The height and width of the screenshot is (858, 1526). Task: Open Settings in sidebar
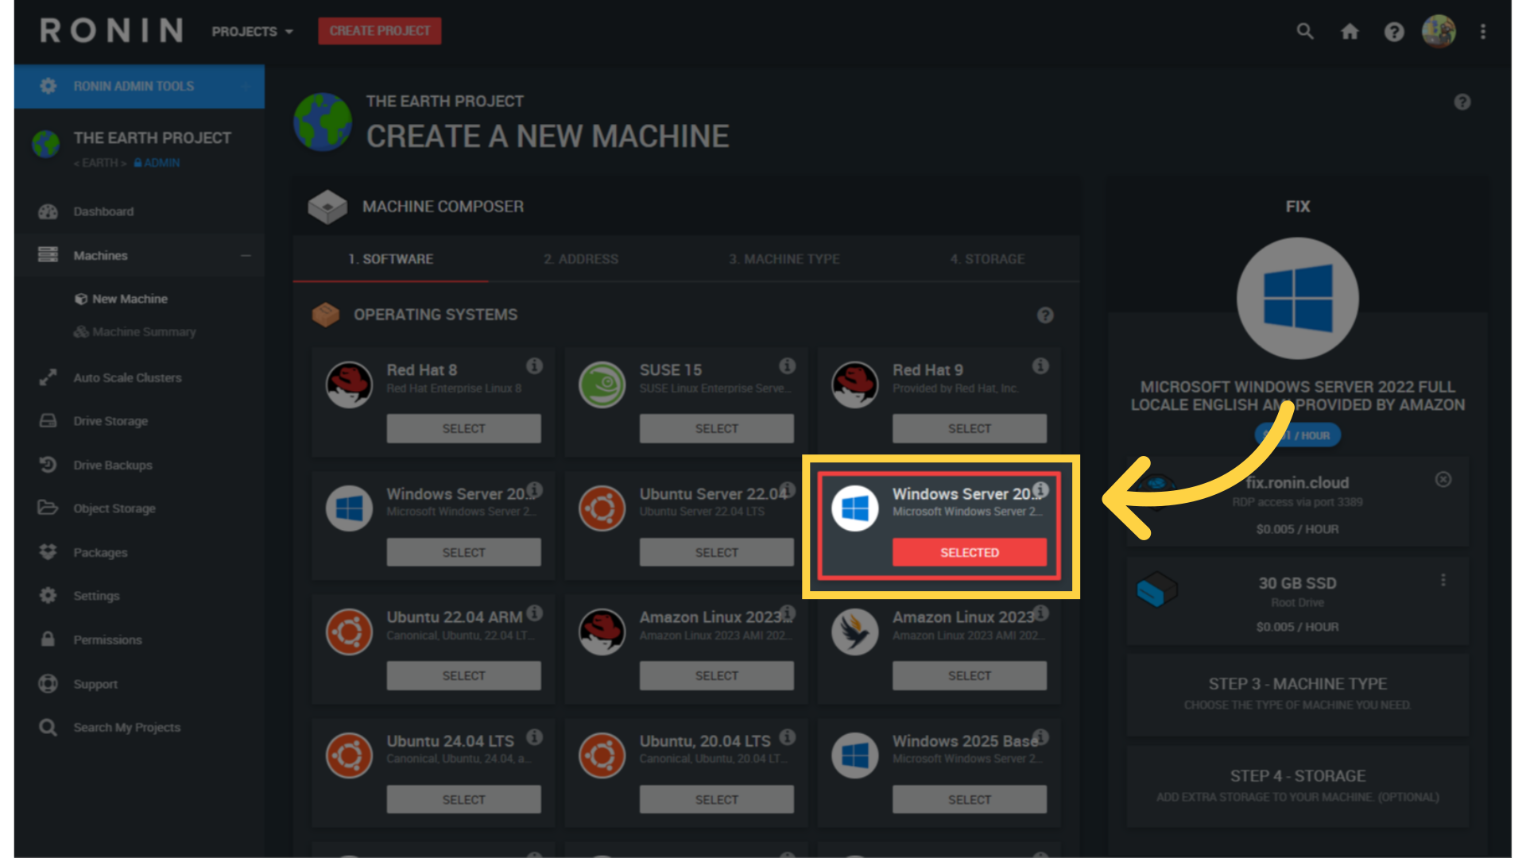pyautogui.click(x=96, y=596)
